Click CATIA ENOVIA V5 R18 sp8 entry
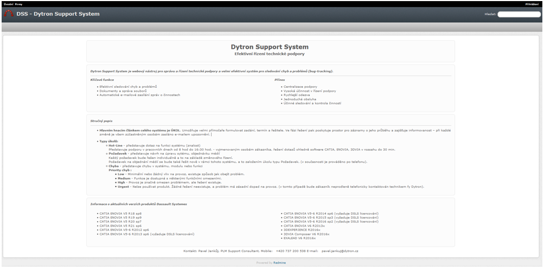The width and height of the screenshot is (544, 269). 120,214
